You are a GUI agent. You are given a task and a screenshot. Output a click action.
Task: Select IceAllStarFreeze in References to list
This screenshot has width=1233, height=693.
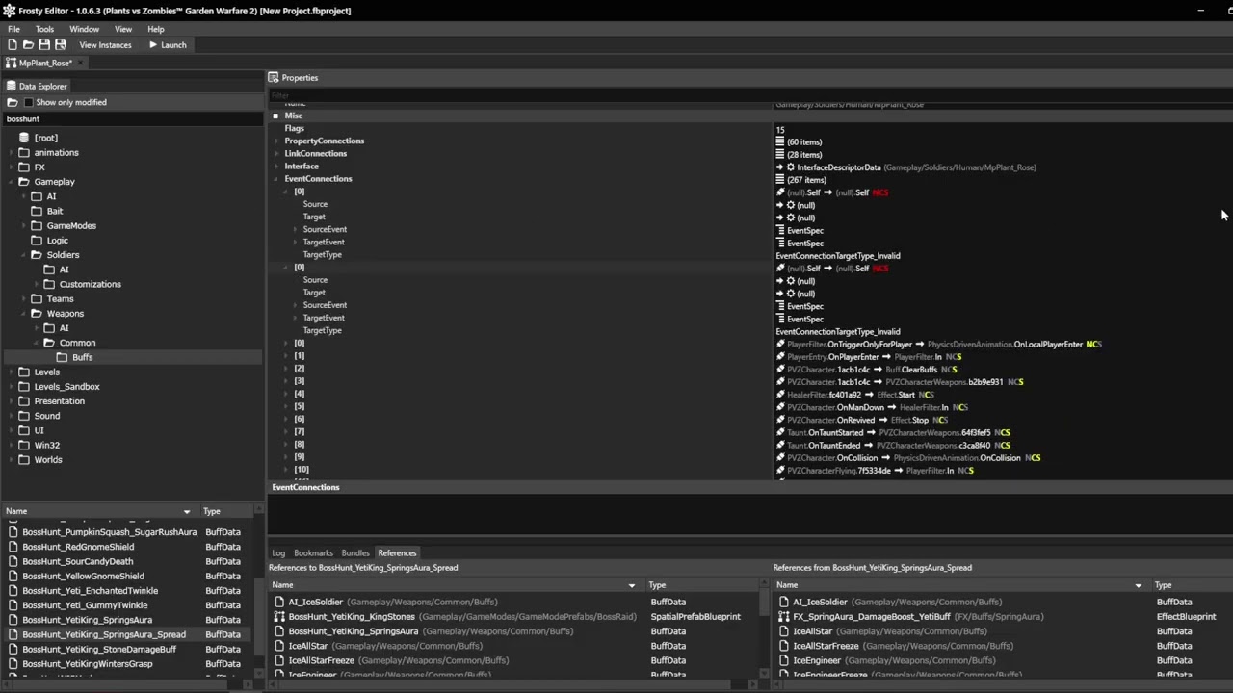pos(322,660)
